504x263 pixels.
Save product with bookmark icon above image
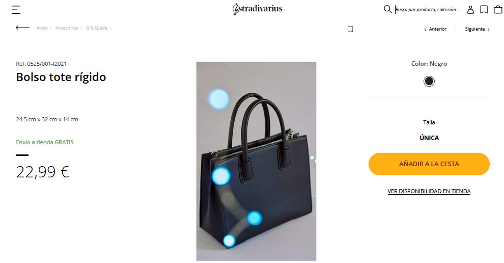[x=350, y=29]
